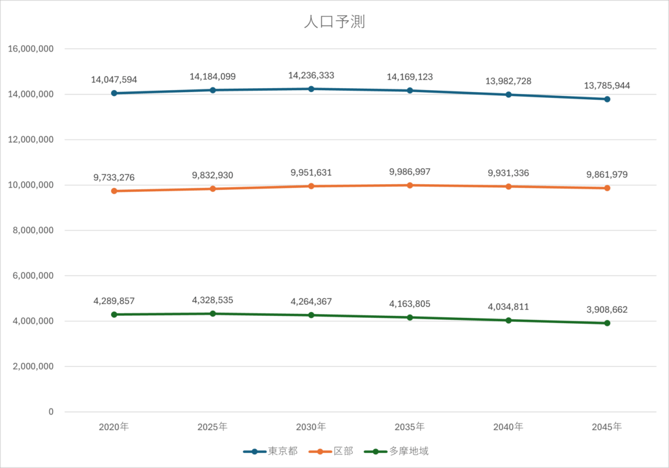Select the data label 14,236,333
This screenshot has width=669, height=468.
point(311,76)
